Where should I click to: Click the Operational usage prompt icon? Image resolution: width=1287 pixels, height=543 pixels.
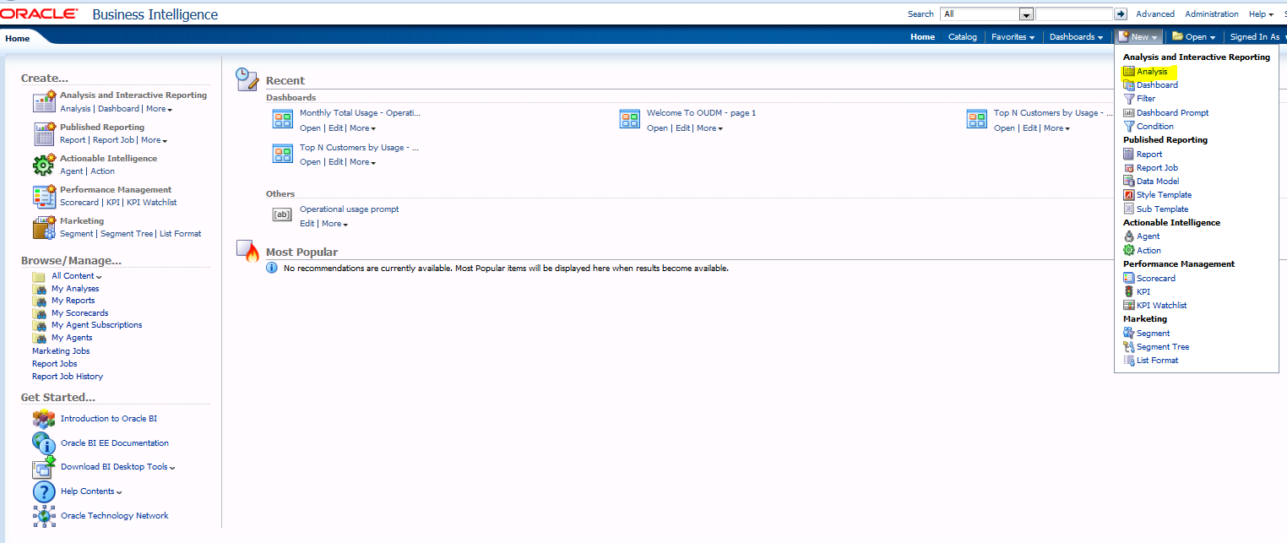tap(282, 215)
